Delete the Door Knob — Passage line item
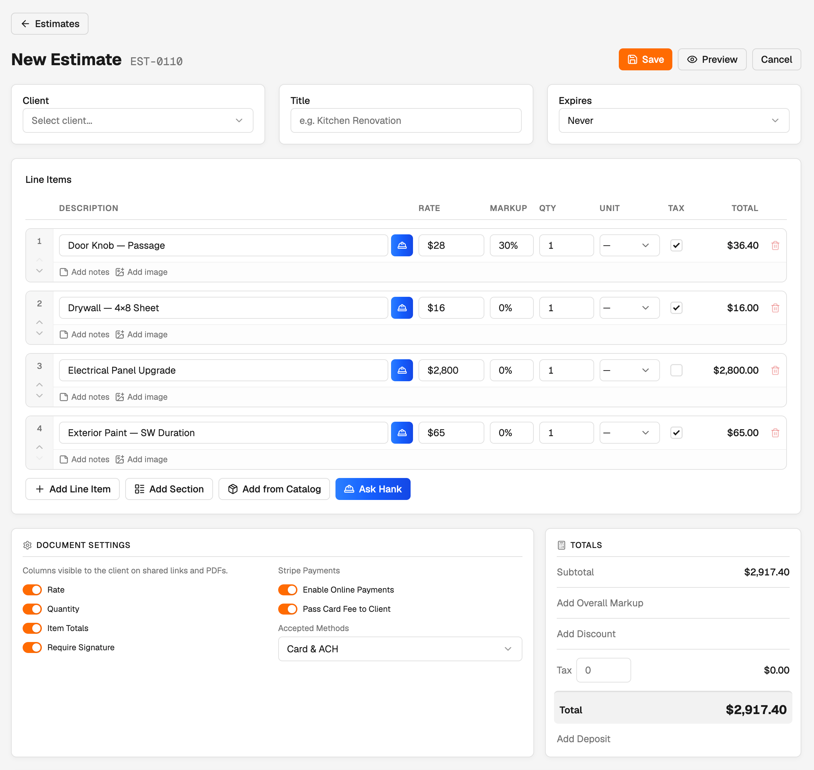The image size is (814, 770). [775, 245]
